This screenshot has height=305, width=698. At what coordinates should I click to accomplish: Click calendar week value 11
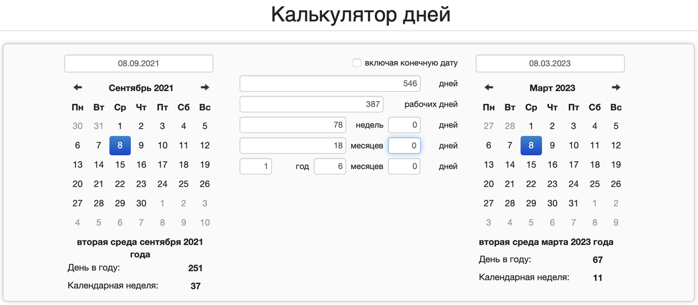tap(598, 278)
